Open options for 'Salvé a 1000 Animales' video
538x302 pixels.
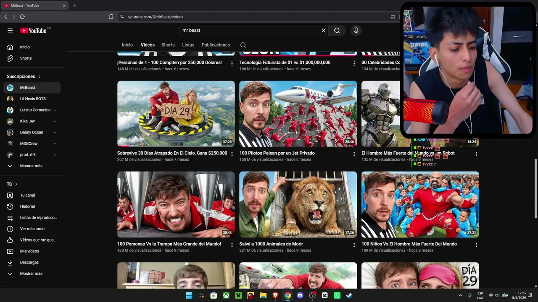[x=354, y=245]
